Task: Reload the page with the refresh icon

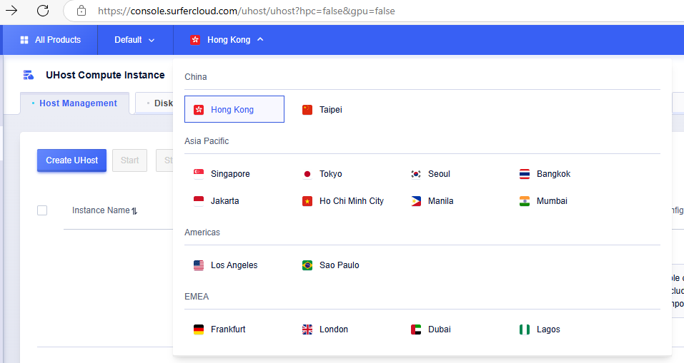Action: (x=43, y=11)
